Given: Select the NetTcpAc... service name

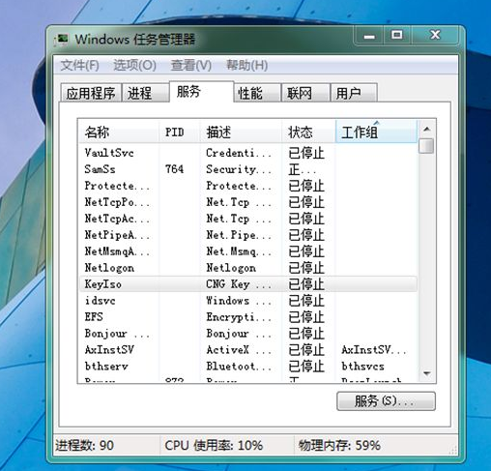Looking at the screenshot, I should [x=117, y=219].
